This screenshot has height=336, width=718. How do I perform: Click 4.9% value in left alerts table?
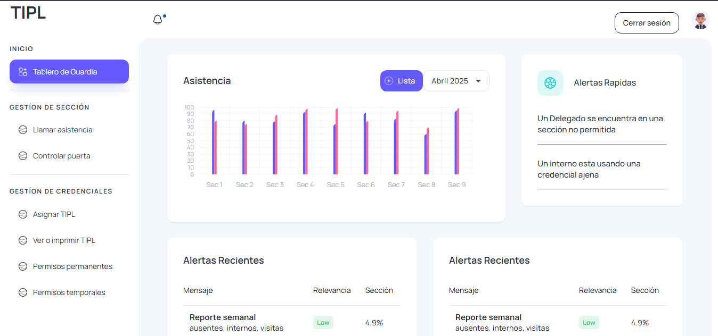pyautogui.click(x=374, y=323)
